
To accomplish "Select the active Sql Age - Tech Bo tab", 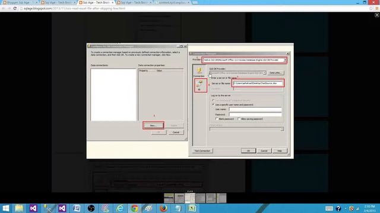I will click(x=96, y=2).
